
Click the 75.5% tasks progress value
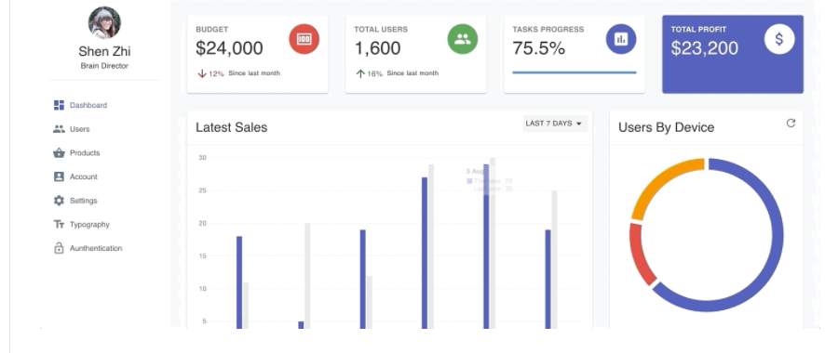tap(539, 48)
